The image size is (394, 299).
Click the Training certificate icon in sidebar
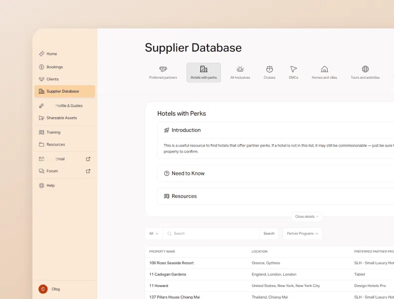41,132
